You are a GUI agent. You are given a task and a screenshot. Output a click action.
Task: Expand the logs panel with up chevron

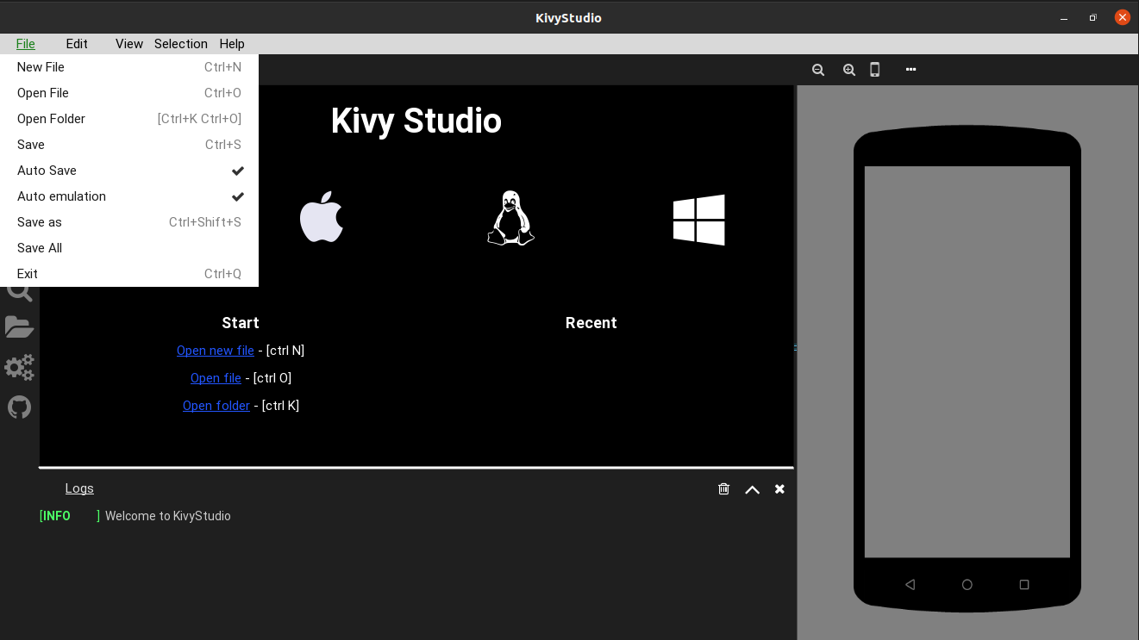coord(752,489)
